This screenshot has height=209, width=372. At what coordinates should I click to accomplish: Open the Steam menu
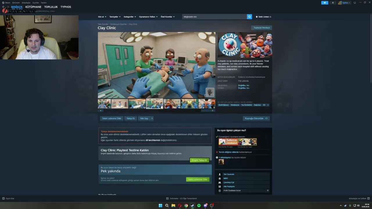(x=6, y=3)
